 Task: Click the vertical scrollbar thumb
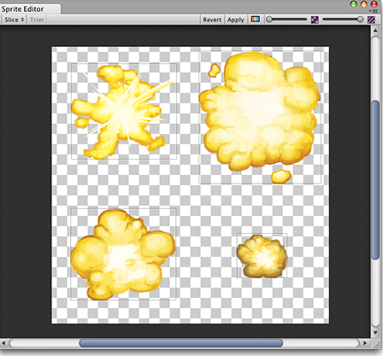pyautogui.click(x=375, y=180)
